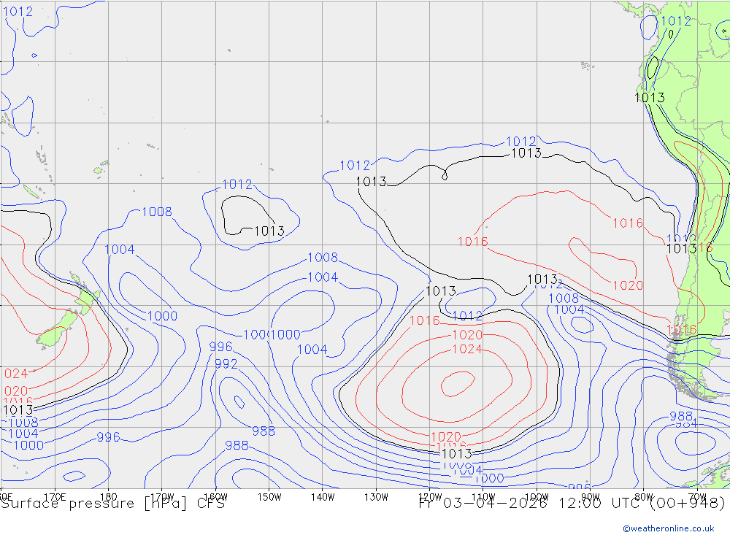This screenshot has width=730, height=535.
Task: Select the 70W longitude label
Action: pos(697,497)
